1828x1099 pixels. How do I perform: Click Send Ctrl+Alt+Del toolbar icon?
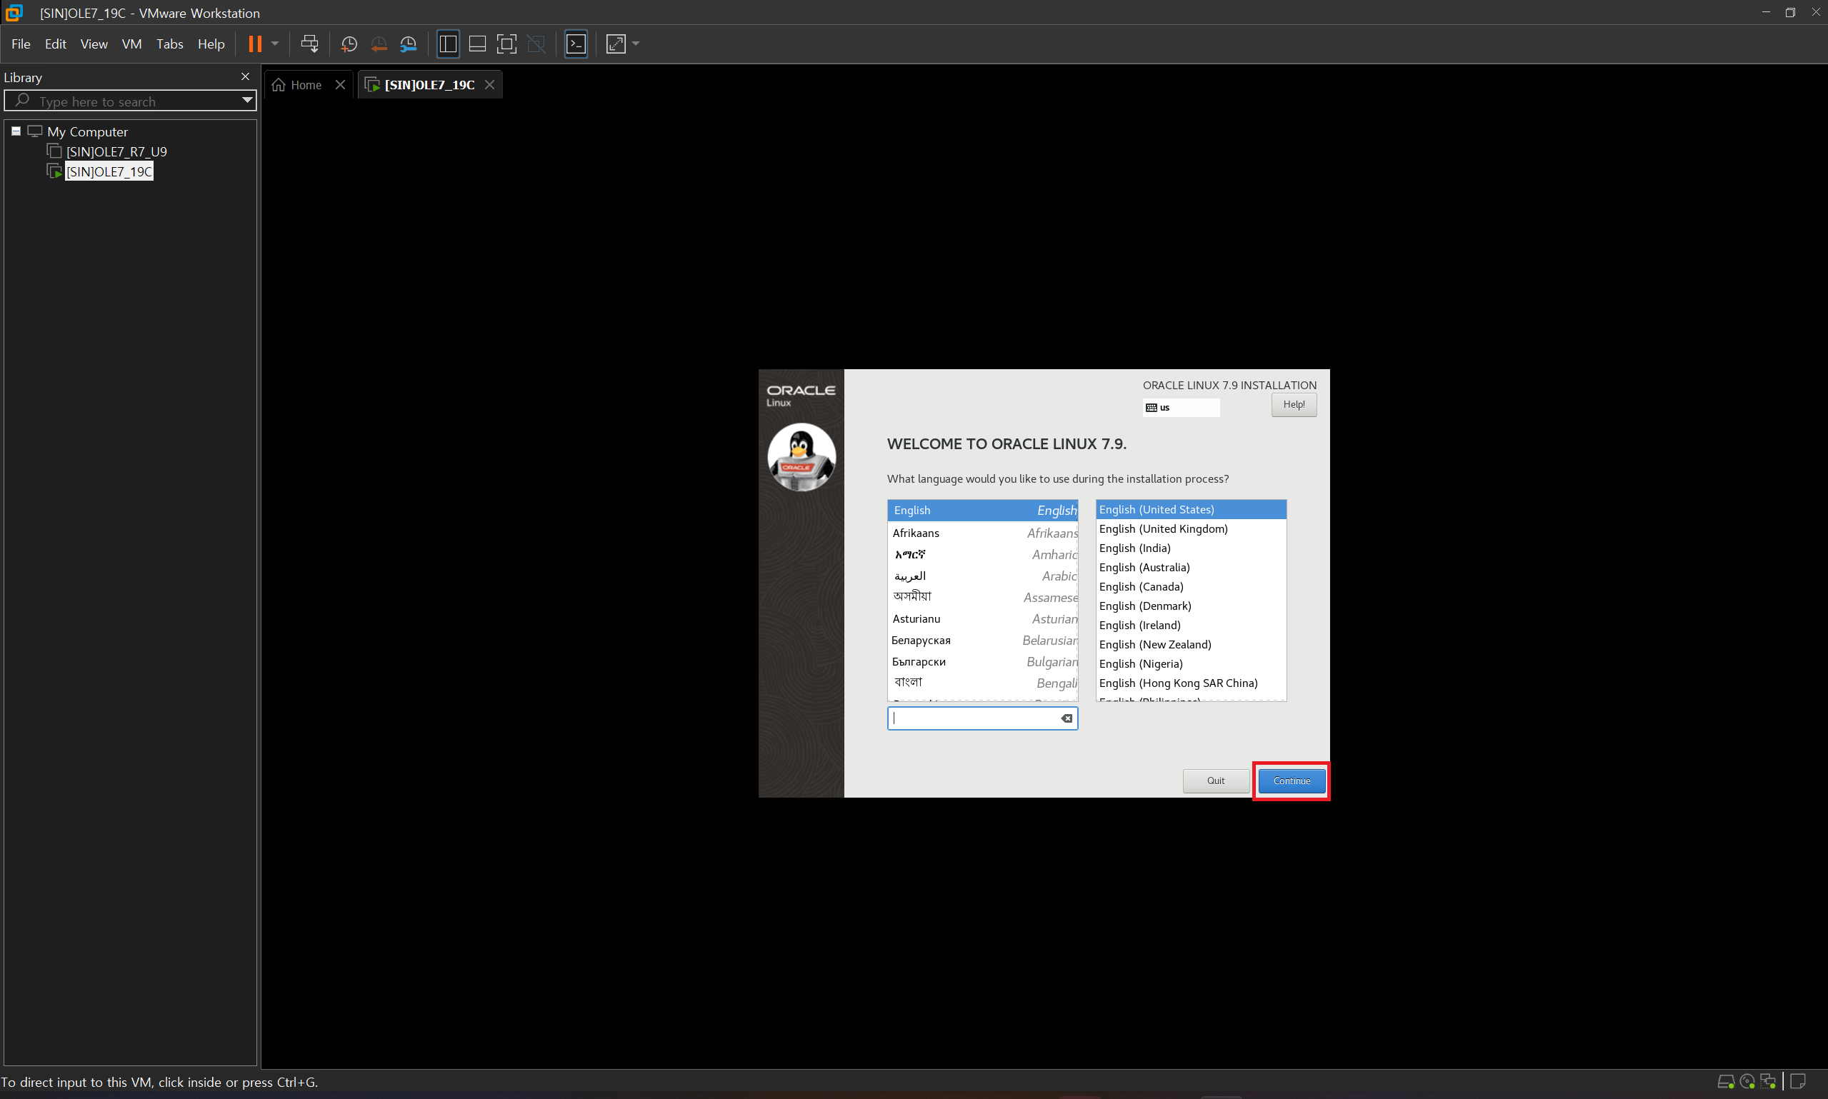coord(309,44)
